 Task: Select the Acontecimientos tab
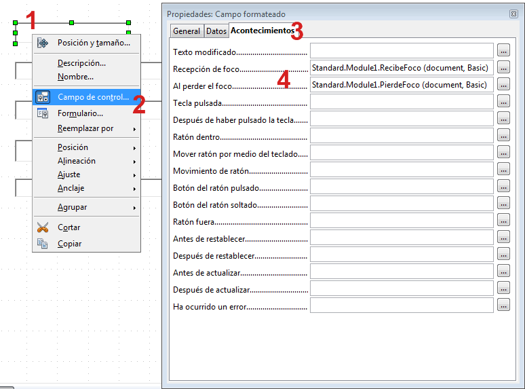(262, 31)
